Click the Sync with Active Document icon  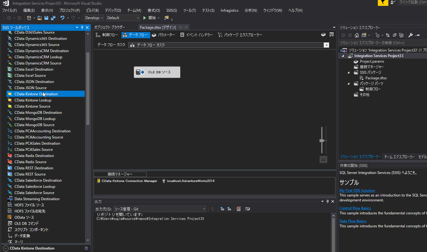coord(388,35)
